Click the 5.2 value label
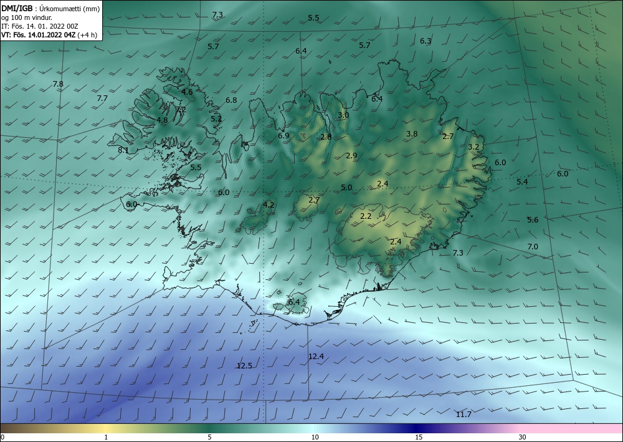This screenshot has height=442, width=623. pos(216,118)
